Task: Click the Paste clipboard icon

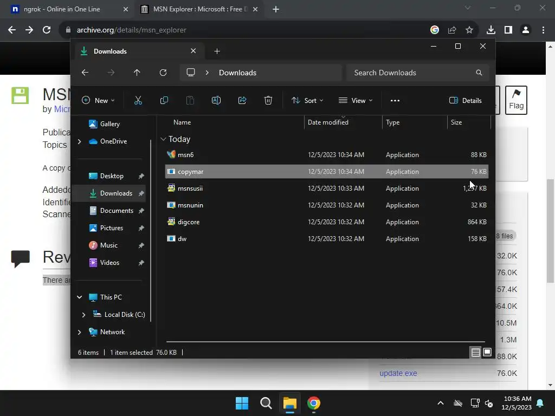Action: 190,100
